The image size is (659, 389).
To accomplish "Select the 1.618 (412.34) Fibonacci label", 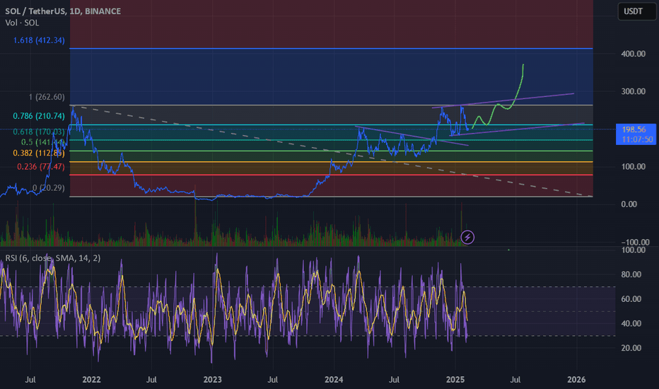I will 39,40.
